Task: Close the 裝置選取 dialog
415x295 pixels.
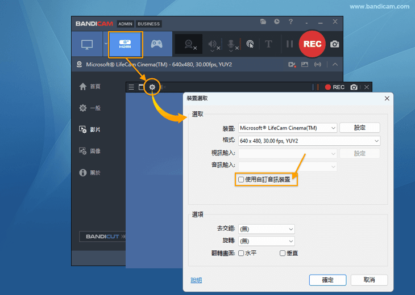Action: click(x=387, y=99)
